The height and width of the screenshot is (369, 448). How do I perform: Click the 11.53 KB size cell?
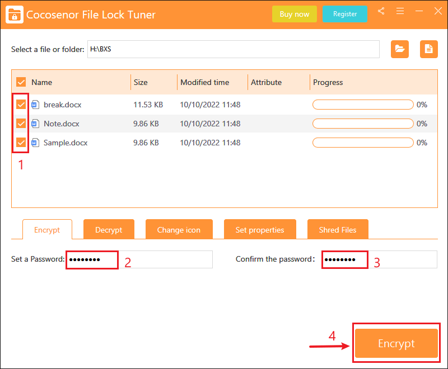click(148, 105)
